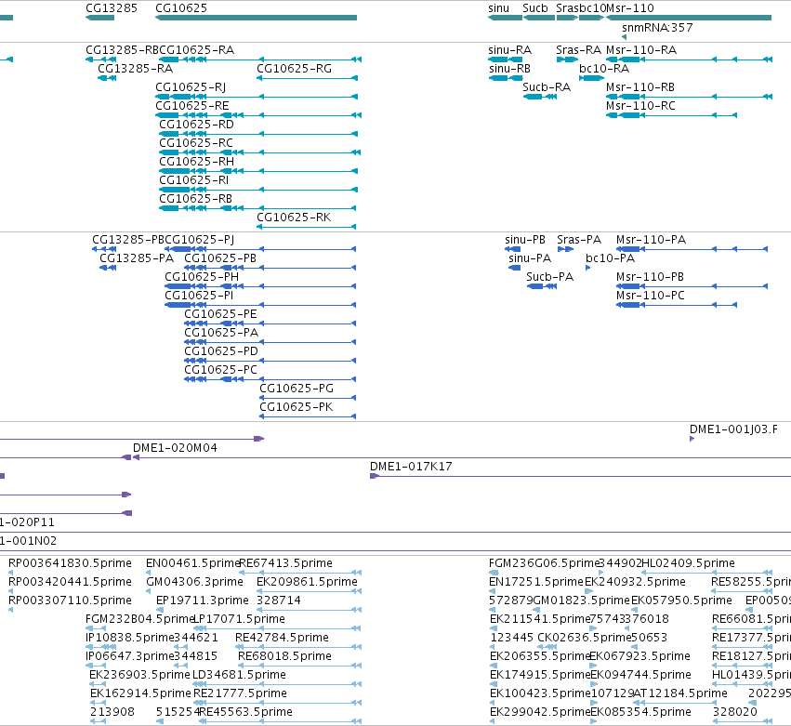This screenshot has height=726, width=791.
Task: Open the Sucb gene label
Action: click(534, 8)
